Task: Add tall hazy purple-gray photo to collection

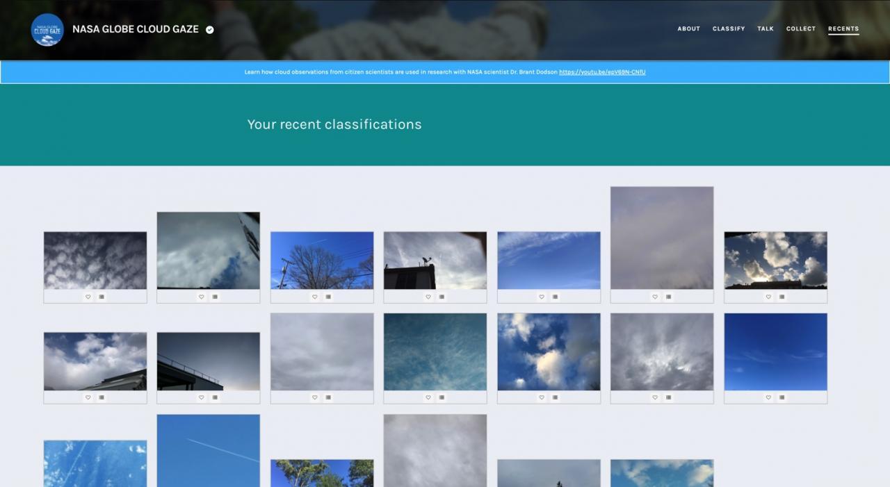Action: tap(668, 297)
